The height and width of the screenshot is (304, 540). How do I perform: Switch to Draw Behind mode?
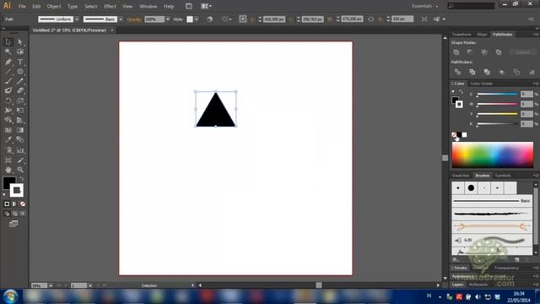tap(15, 214)
